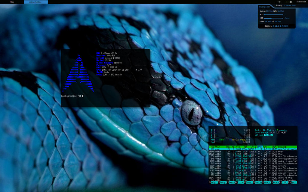
Task: Click the volume speaker icon in the top panel
Action: pos(291,2)
